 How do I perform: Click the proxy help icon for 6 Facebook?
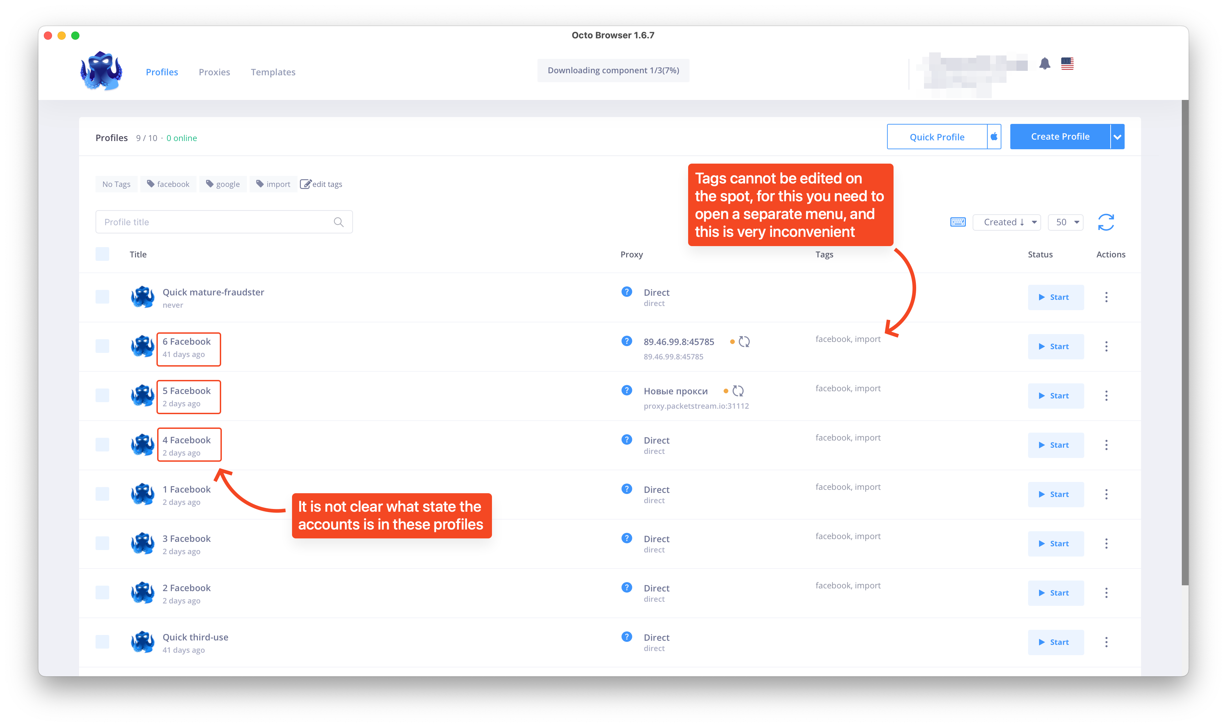[626, 341]
